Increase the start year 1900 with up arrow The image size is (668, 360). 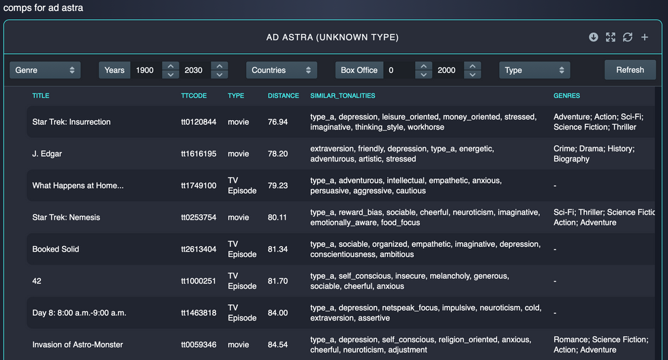[x=170, y=66]
